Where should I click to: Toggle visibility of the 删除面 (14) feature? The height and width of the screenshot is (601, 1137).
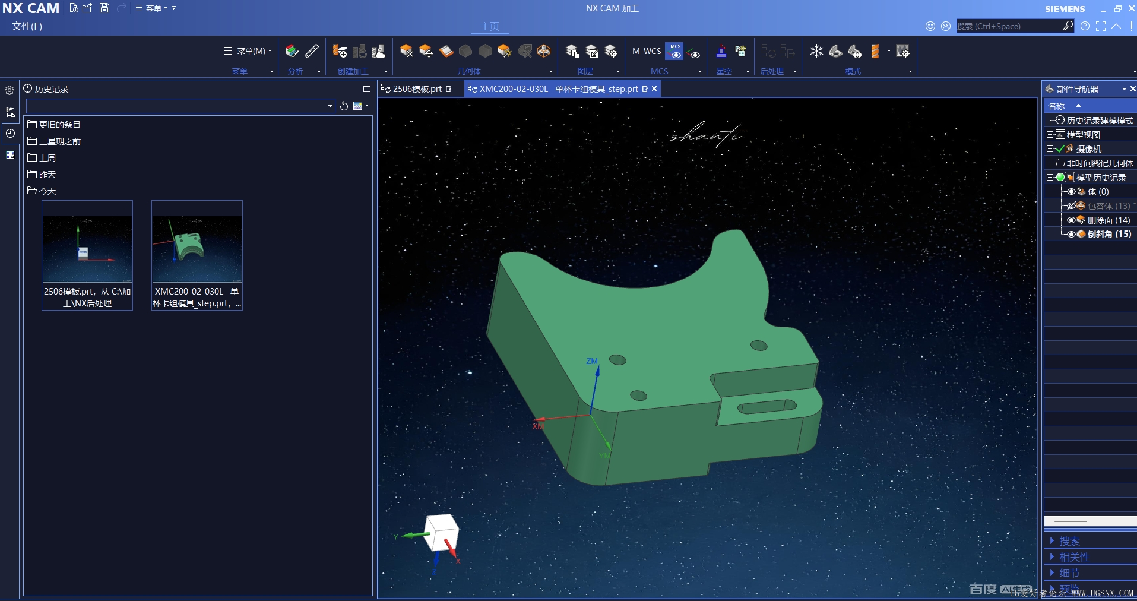point(1071,220)
